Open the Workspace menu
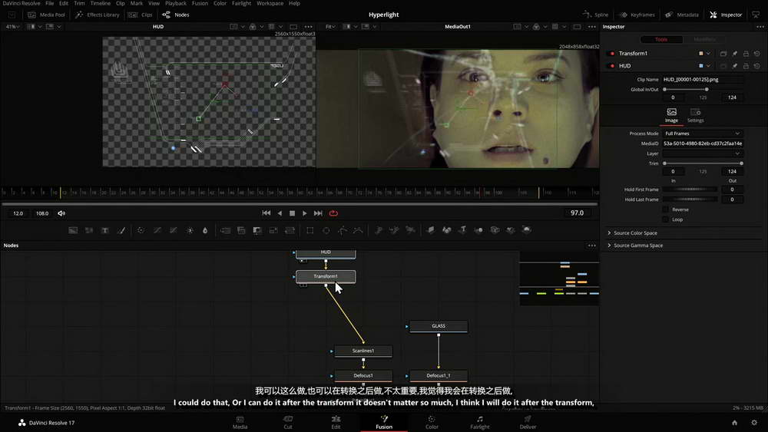This screenshot has width=768, height=432. click(x=270, y=3)
